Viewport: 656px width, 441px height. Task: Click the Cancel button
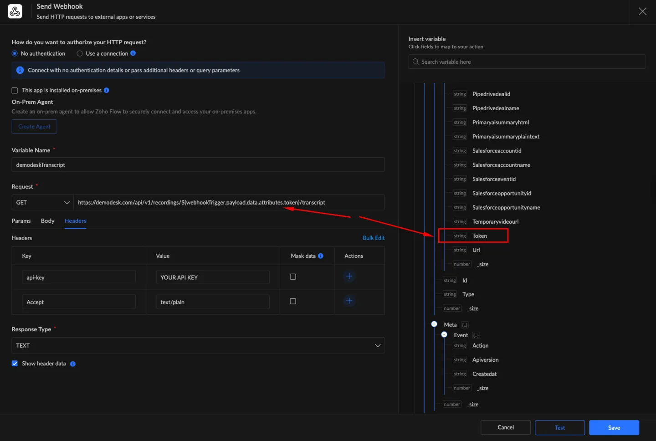506,427
